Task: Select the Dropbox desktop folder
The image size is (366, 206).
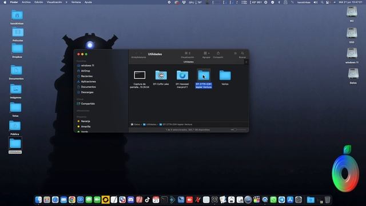Action: pyautogui.click(x=17, y=49)
